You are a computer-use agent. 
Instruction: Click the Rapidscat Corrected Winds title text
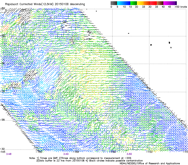point(45,4)
